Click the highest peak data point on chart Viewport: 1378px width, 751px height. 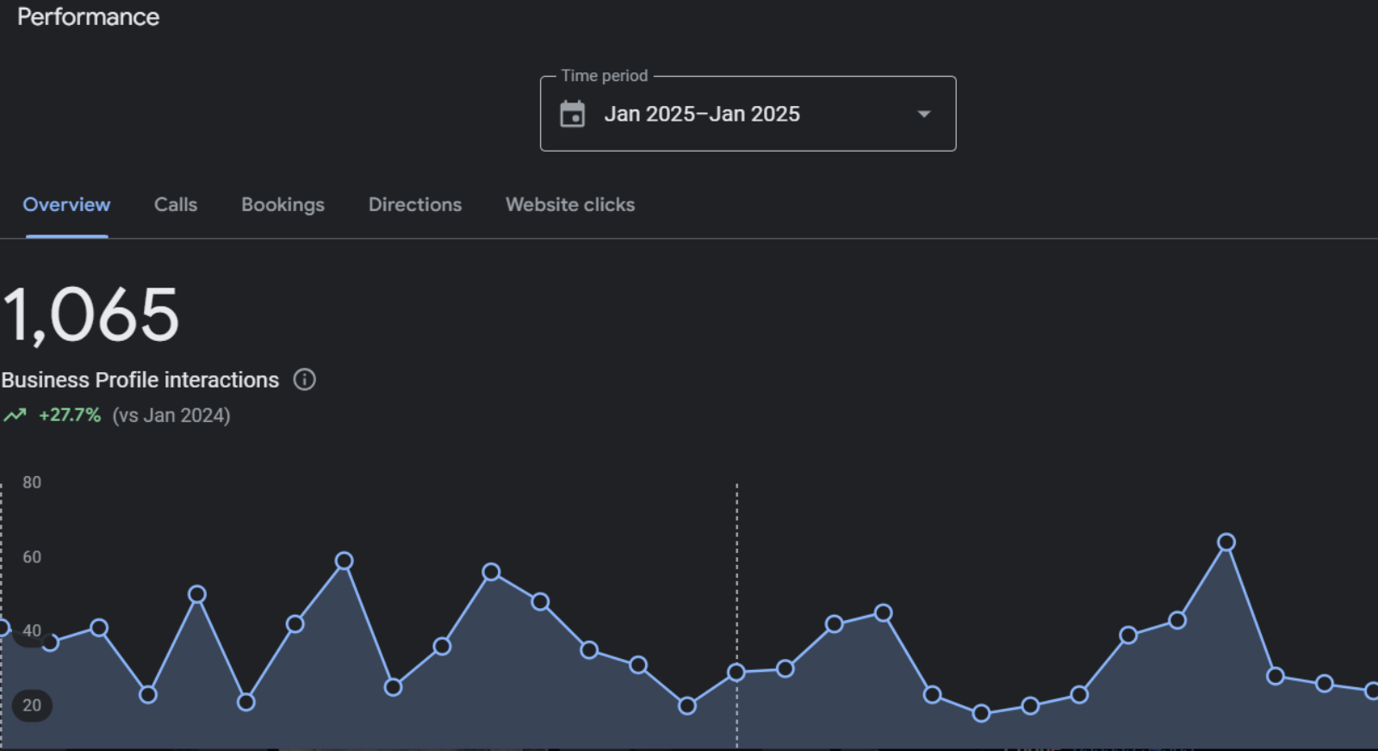(1226, 543)
